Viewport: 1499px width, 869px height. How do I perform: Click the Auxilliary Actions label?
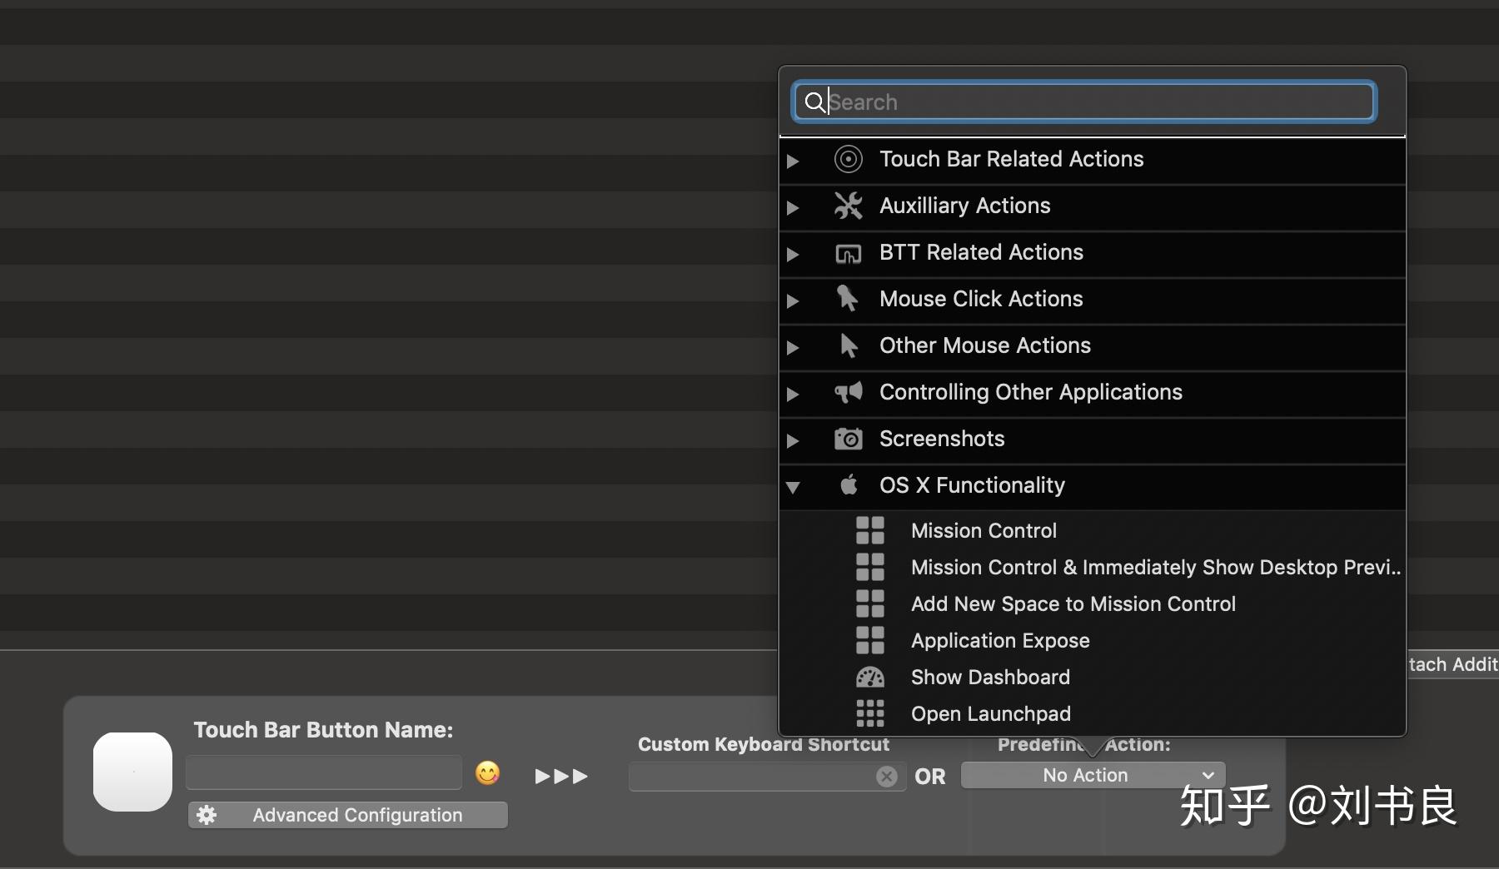pyautogui.click(x=964, y=206)
